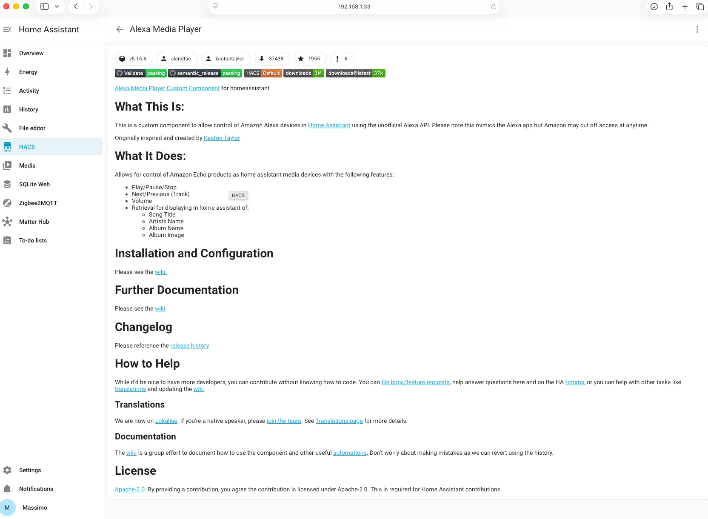Open the Energy lightning bolt icon
Image resolution: width=708 pixels, height=519 pixels.
pyautogui.click(x=7, y=72)
